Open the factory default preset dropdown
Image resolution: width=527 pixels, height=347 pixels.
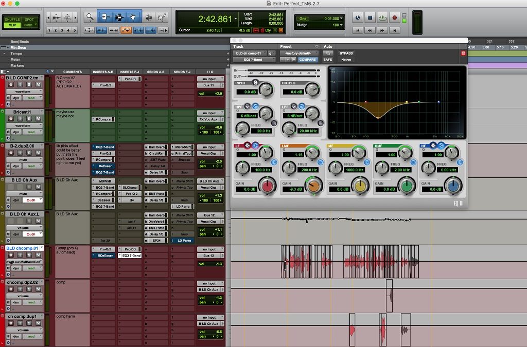299,53
